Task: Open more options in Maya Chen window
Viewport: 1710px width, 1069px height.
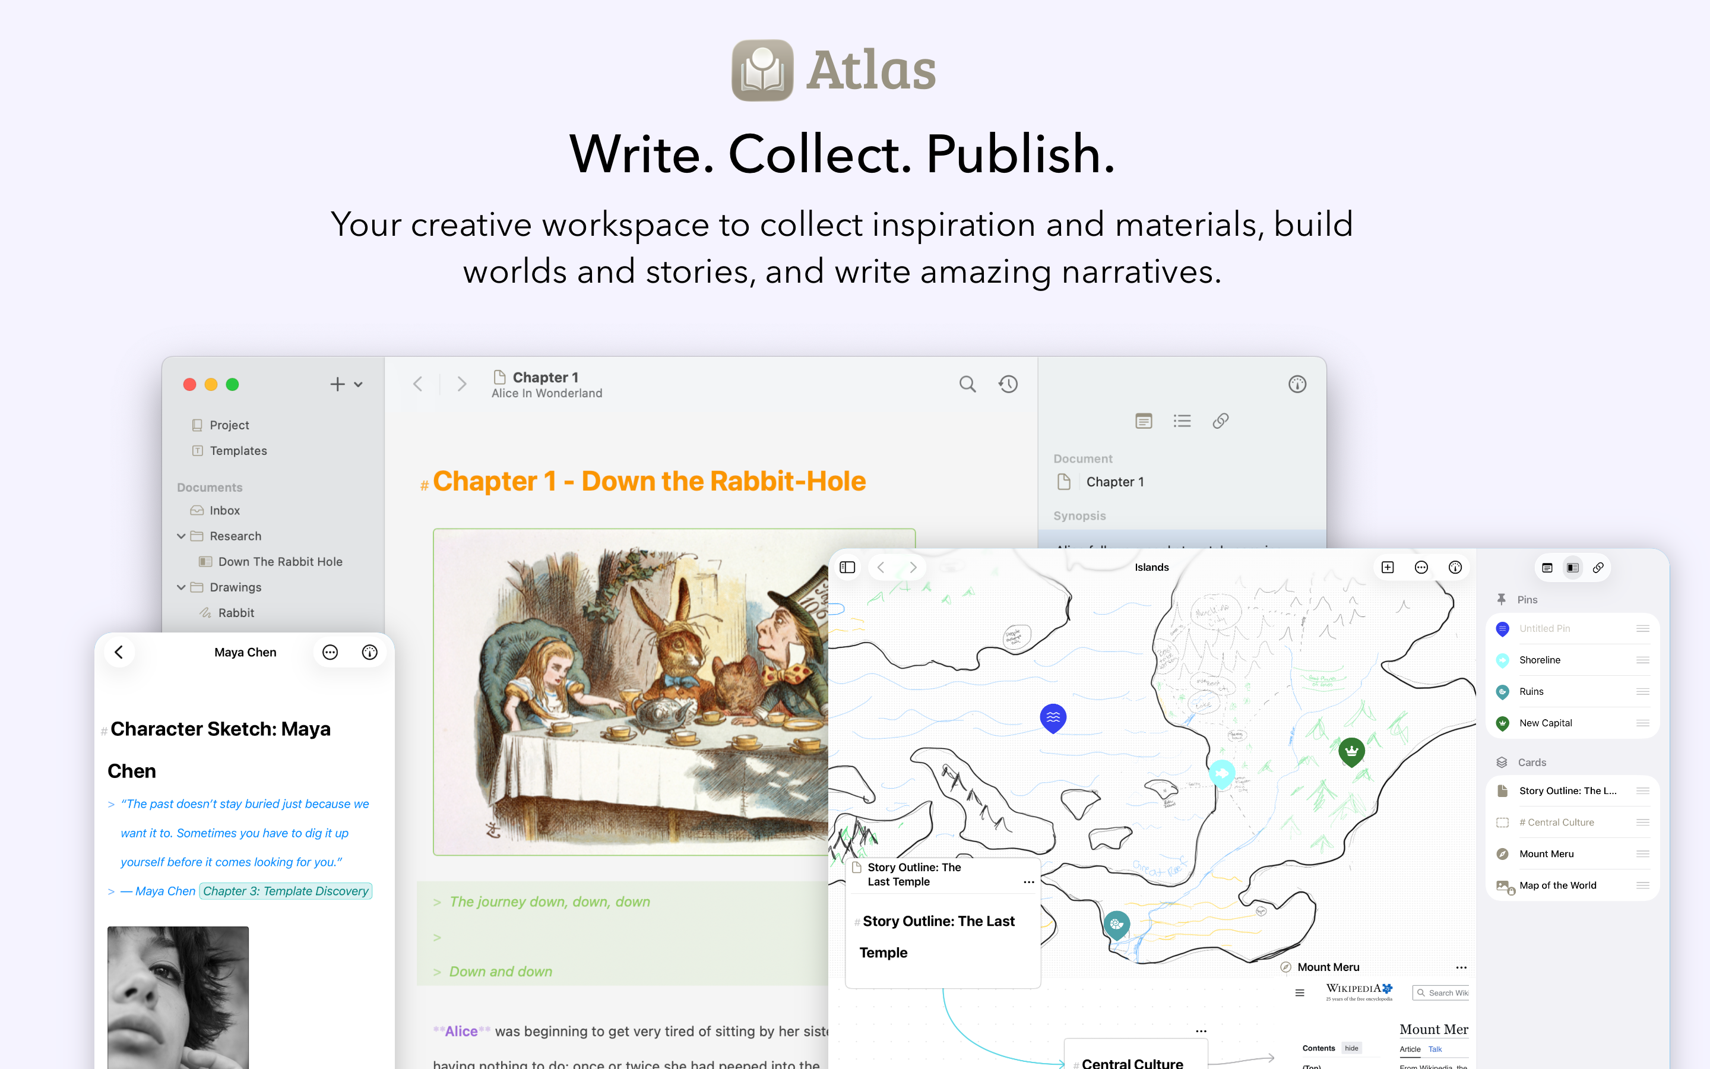Action: tap(330, 653)
